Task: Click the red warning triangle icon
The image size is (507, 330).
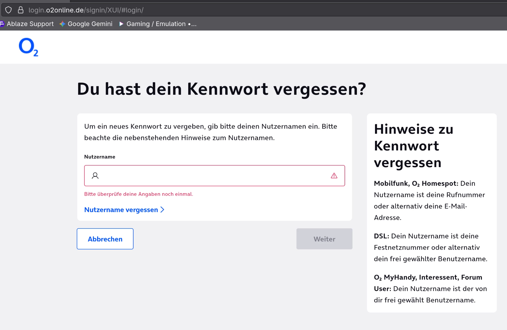Action: 334,176
